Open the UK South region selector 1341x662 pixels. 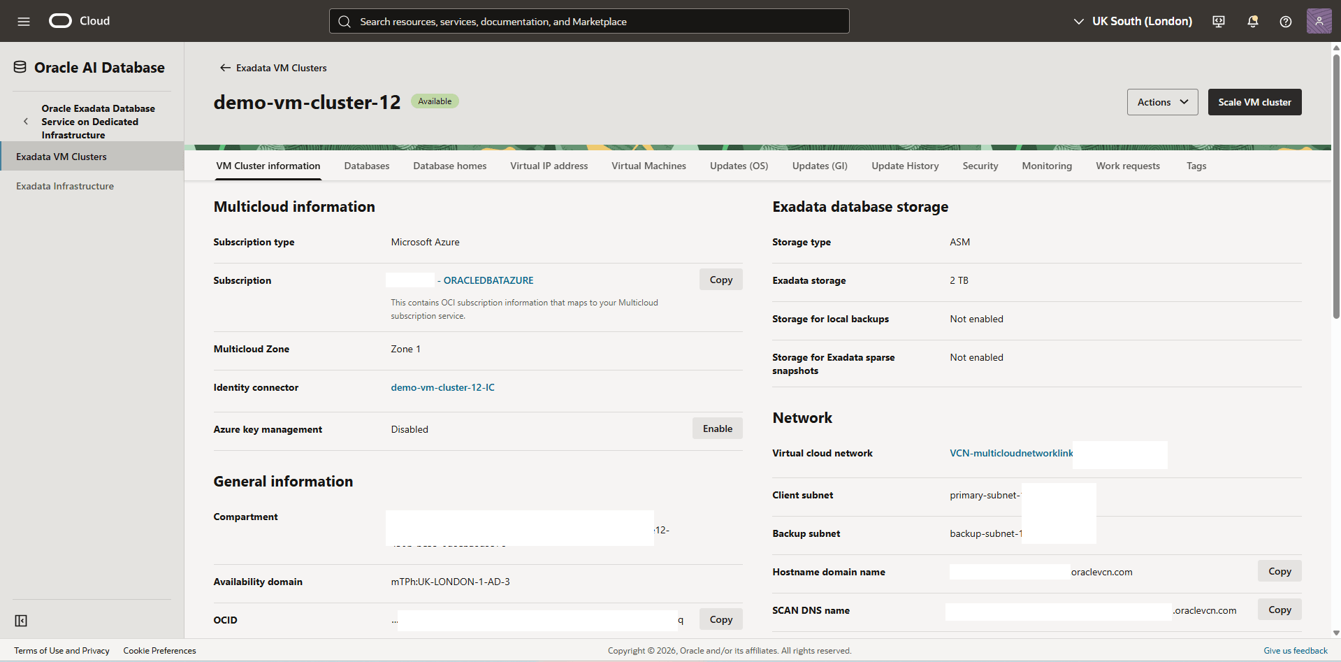click(1132, 21)
